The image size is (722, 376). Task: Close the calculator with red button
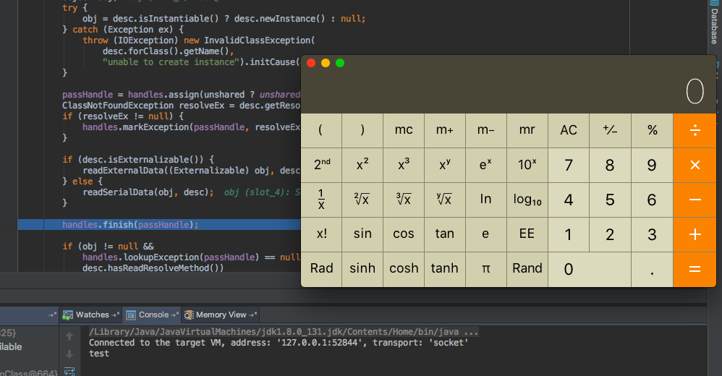point(311,63)
